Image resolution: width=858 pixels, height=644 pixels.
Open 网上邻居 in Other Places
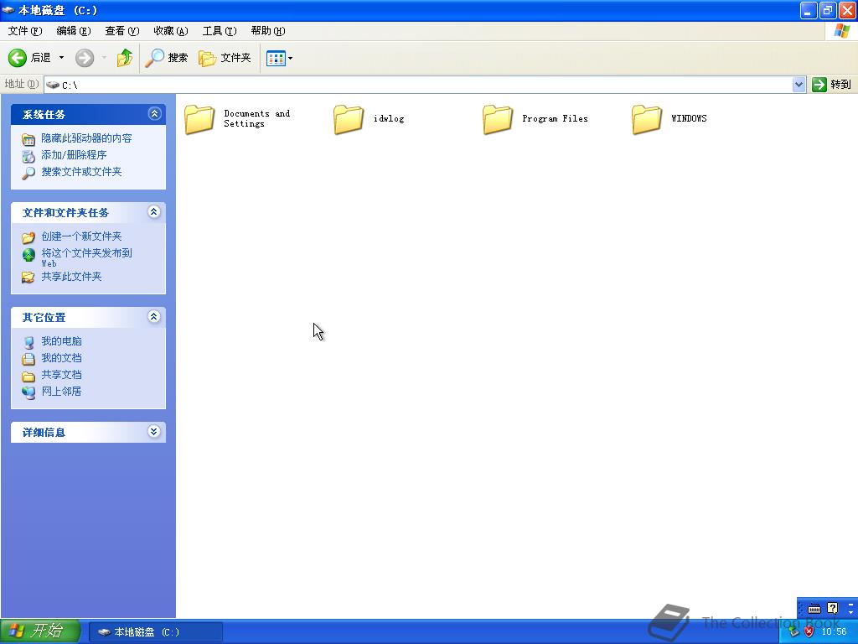coord(61,392)
